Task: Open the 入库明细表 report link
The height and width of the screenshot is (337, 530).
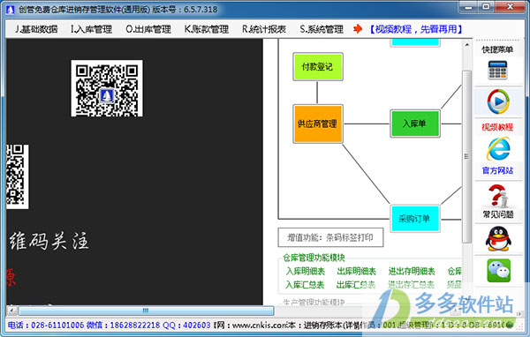Action: pyautogui.click(x=306, y=271)
